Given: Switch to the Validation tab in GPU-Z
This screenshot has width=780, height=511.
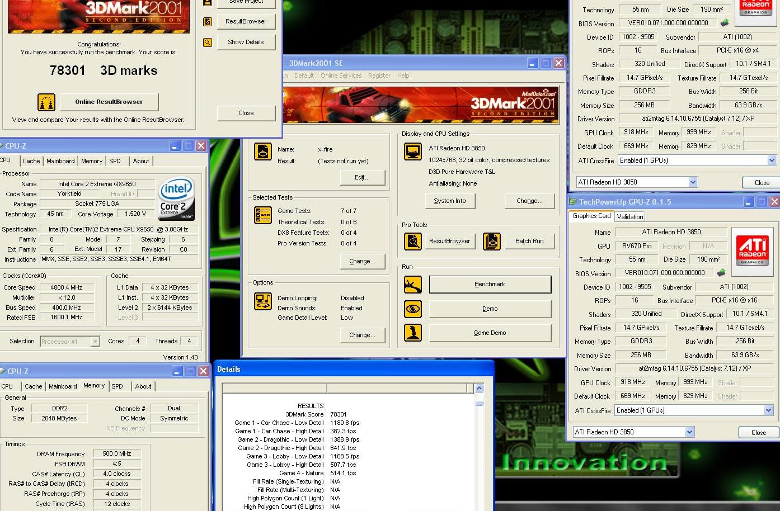Looking at the screenshot, I should [630, 217].
